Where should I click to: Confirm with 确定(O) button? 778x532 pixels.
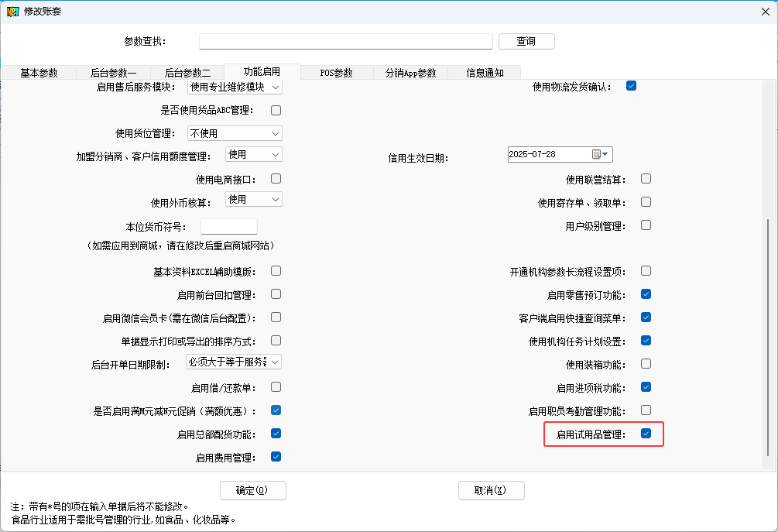(x=252, y=490)
